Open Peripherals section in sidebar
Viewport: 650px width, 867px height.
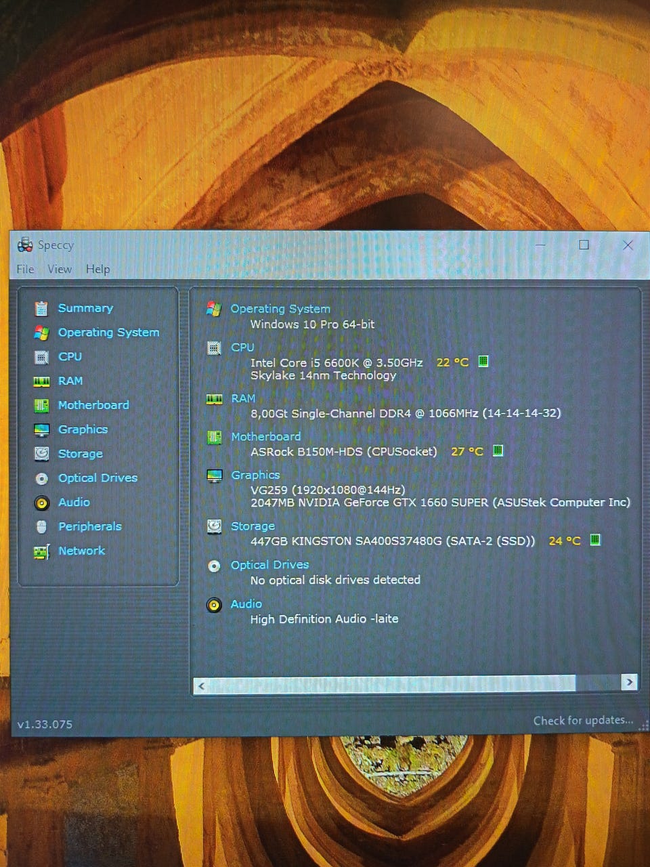tap(90, 526)
